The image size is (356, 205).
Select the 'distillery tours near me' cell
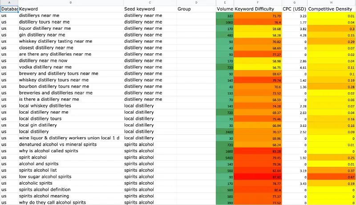click(71, 22)
